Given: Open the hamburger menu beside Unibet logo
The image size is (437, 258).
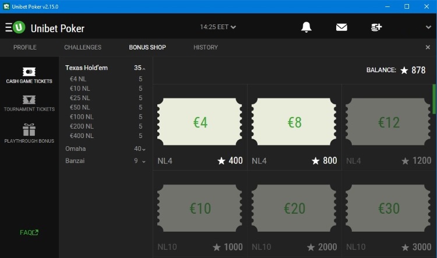Looking at the screenshot, I should [9, 27].
